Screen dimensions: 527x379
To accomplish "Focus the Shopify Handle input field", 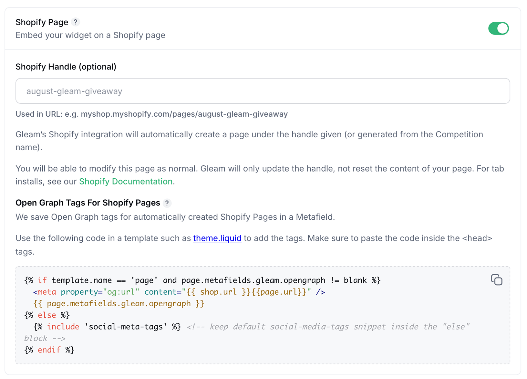I will (263, 91).
